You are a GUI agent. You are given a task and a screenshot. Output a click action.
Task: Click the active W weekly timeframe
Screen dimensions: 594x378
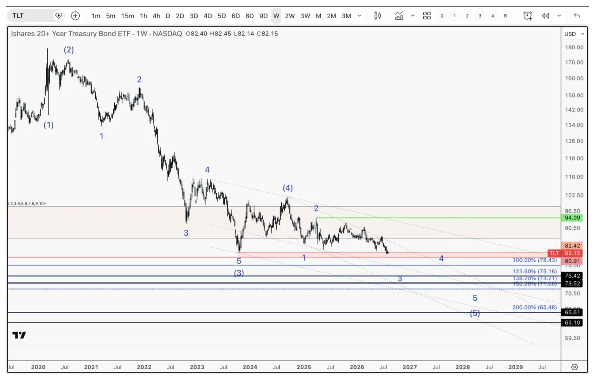[x=276, y=16]
